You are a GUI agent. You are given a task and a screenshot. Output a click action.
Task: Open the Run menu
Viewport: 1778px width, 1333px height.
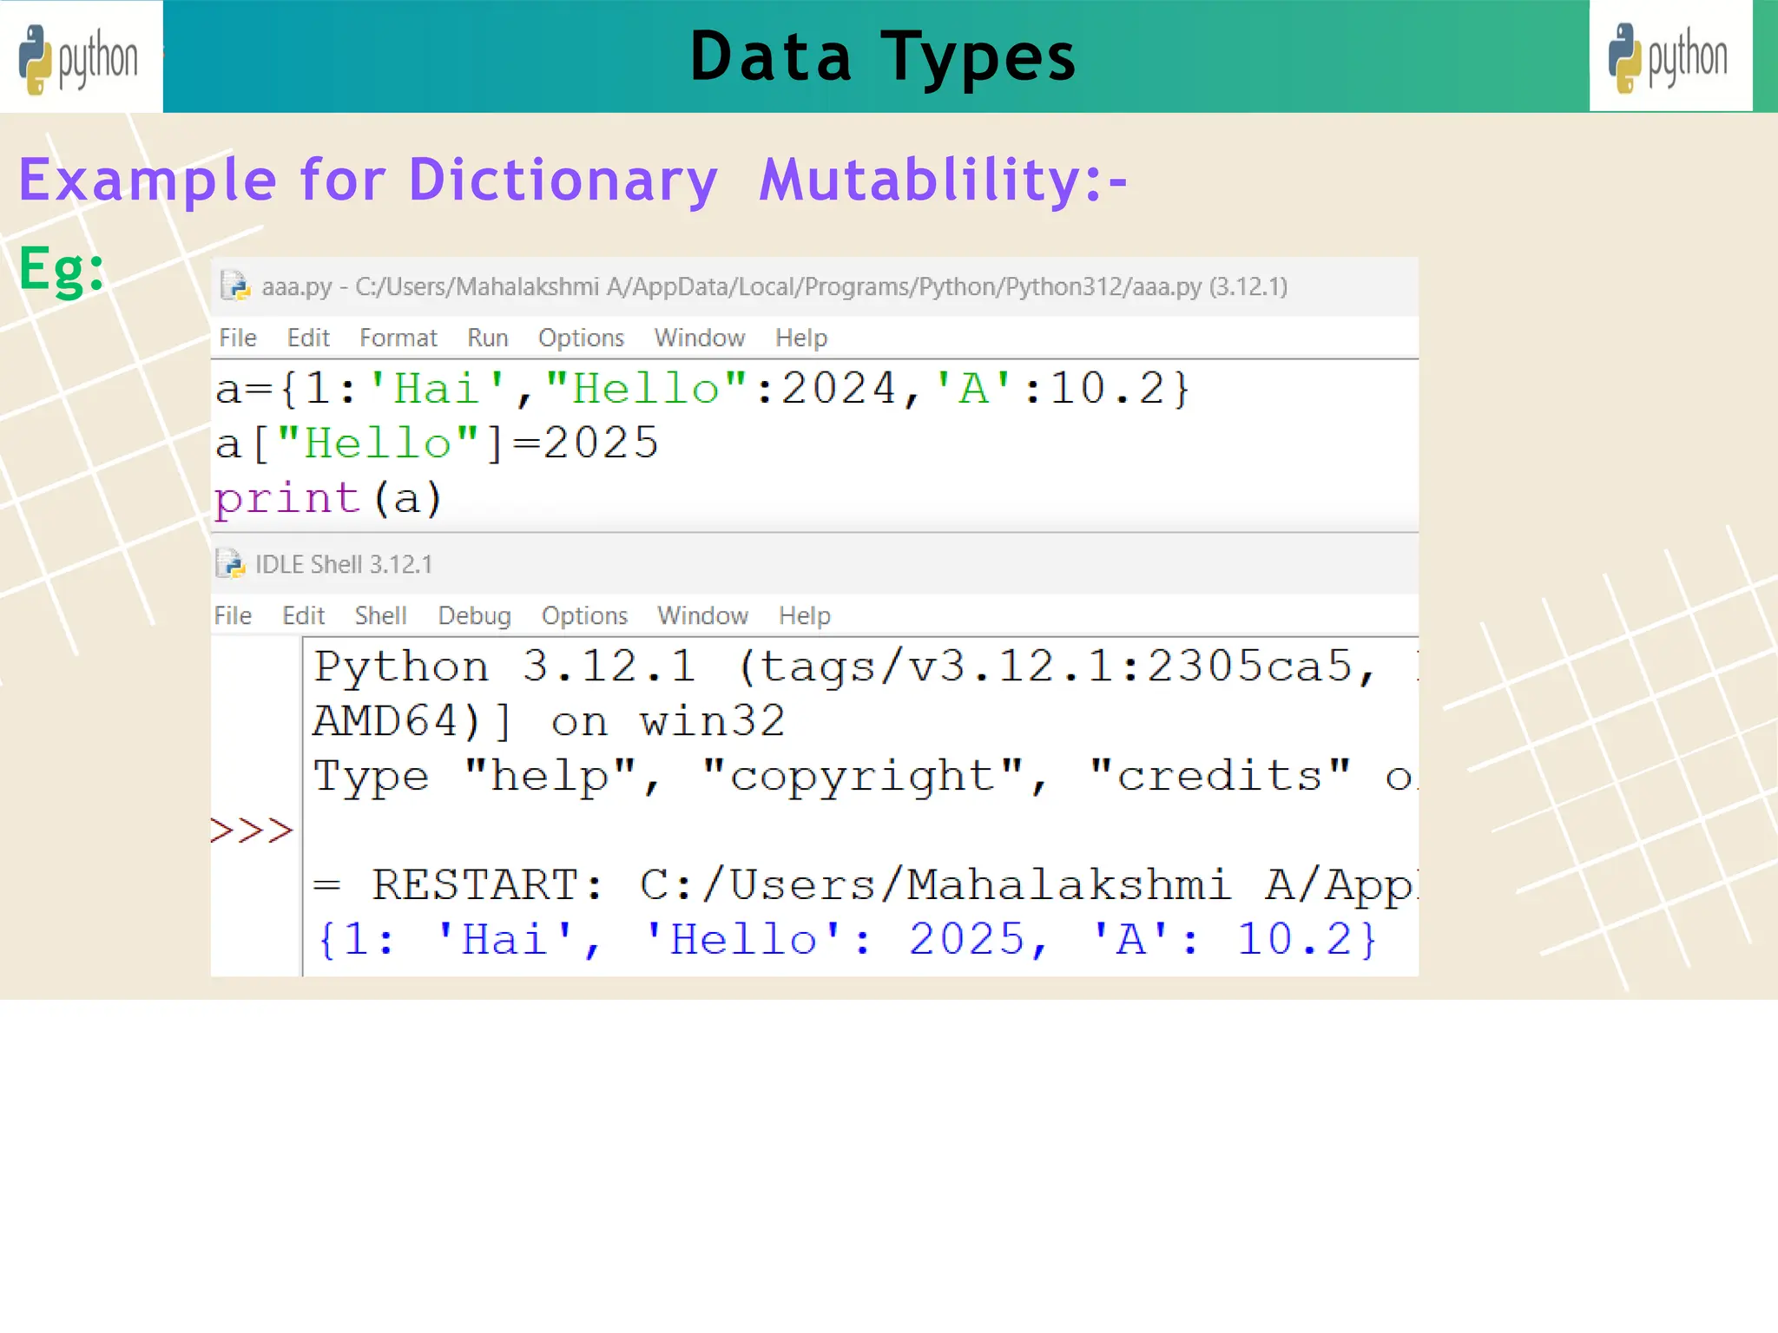pos(487,338)
